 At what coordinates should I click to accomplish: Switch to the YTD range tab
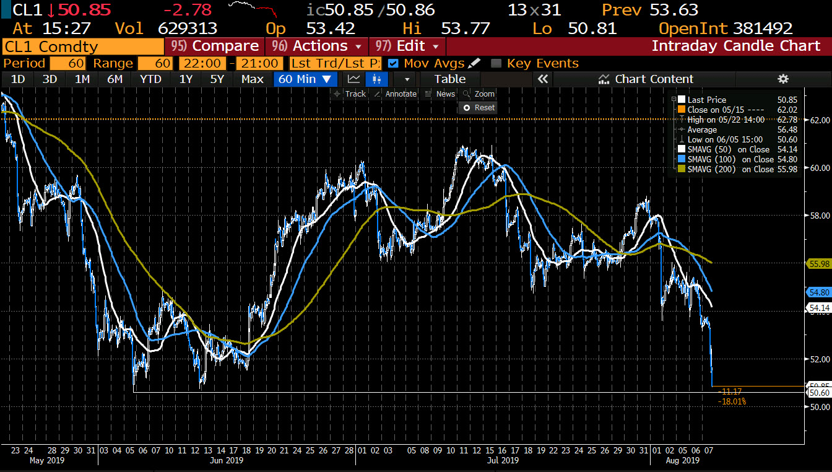(x=150, y=79)
